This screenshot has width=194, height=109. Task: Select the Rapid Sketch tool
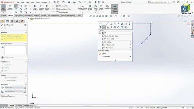pos(101,8)
